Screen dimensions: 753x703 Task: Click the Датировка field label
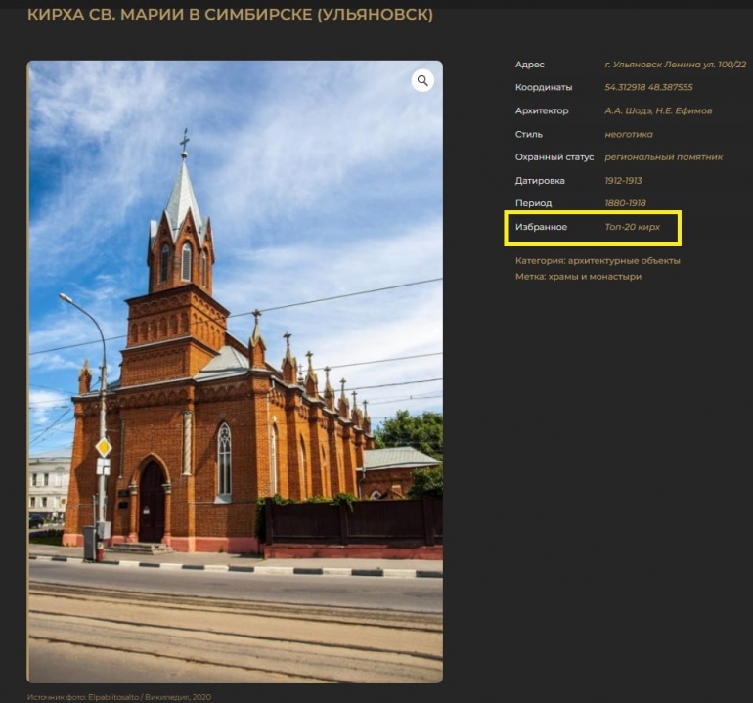(540, 181)
